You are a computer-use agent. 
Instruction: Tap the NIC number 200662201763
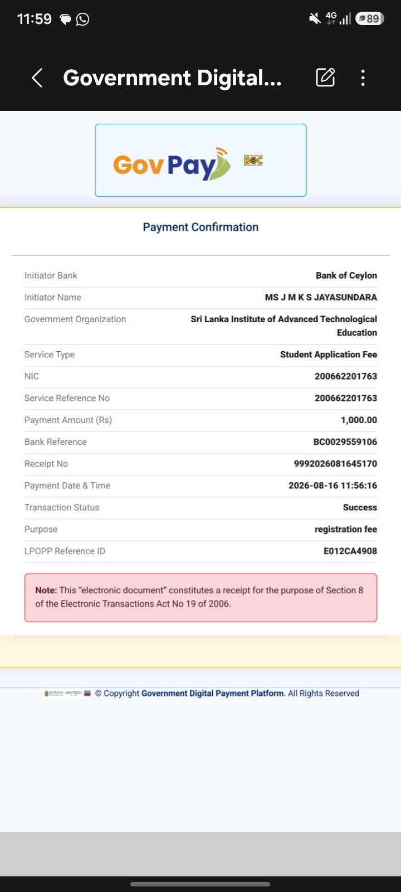[346, 376]
